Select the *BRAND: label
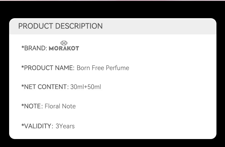The height and width of the screenshot is (147, 225). 34,48
